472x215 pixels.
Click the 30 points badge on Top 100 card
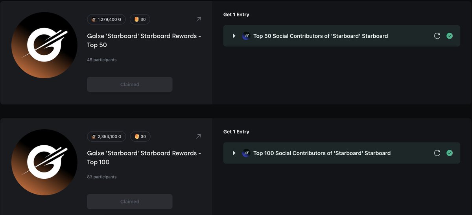pos(140,137)
